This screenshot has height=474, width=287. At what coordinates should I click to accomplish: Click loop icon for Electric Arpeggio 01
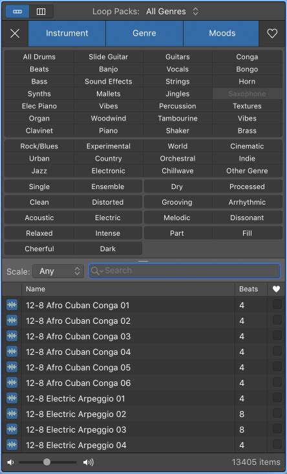coord(12,398)
